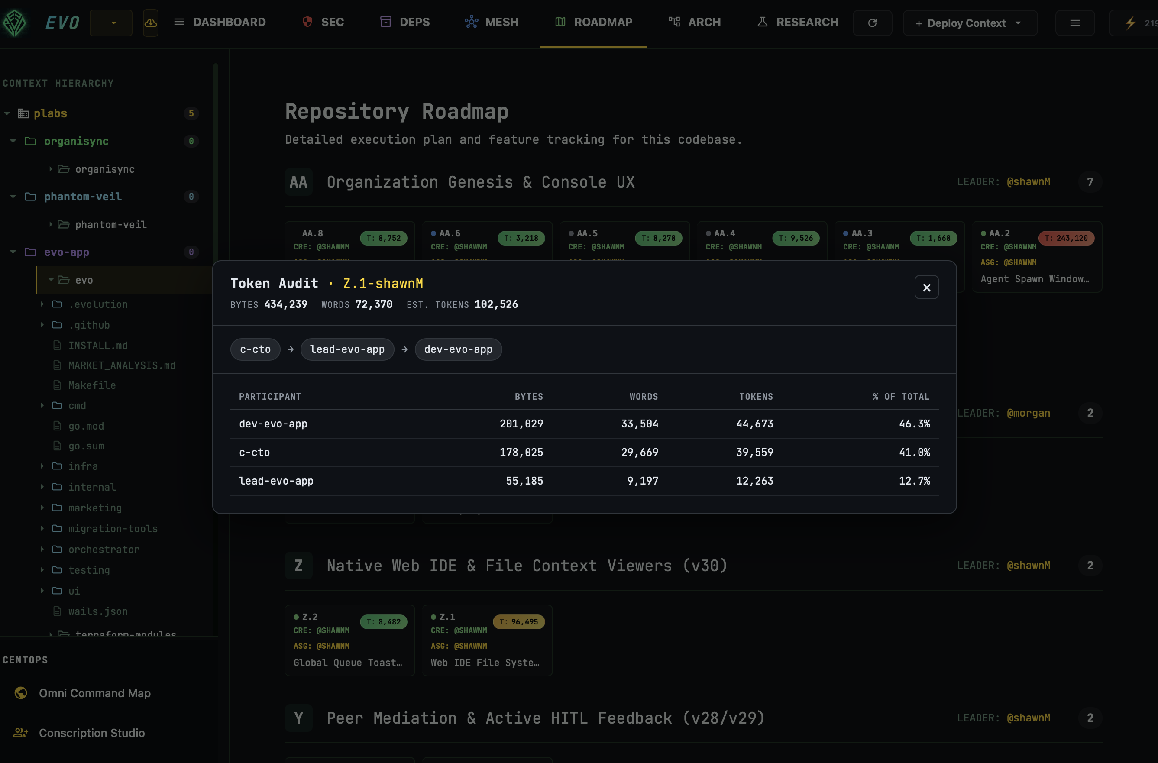Expand the .evolution folder
The width and height of the screenshot is (1158, 763).
(42, 304)
